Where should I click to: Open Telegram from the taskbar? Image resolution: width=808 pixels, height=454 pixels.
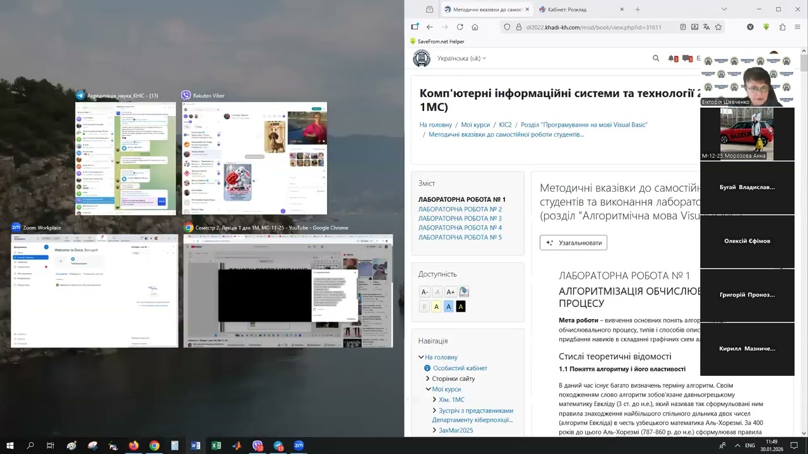pyautogui.click(x=278, y=446)
